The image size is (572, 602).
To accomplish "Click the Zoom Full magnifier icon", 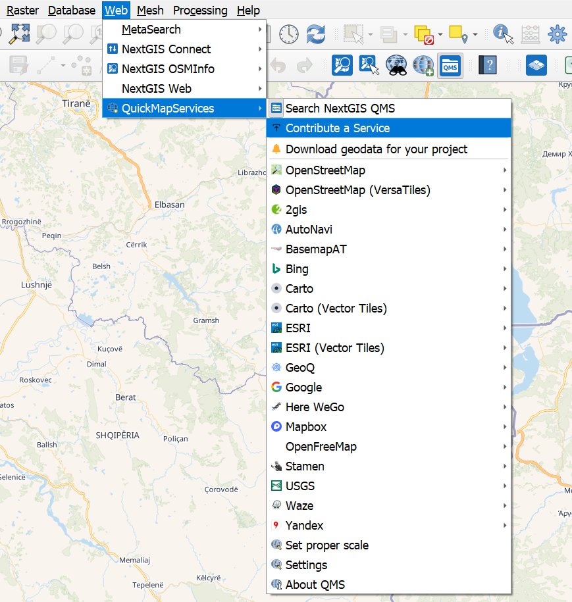I will 19,34.
